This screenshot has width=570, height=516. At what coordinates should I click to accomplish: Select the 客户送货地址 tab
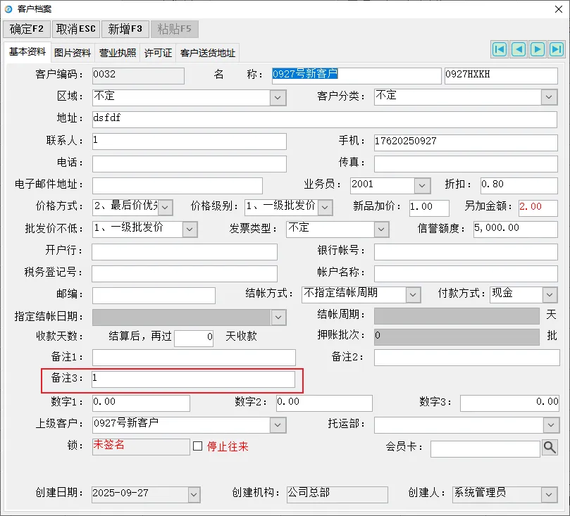208,53
